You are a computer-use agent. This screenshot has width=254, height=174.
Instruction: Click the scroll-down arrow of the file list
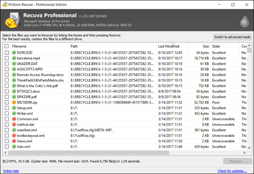[249, 148]
